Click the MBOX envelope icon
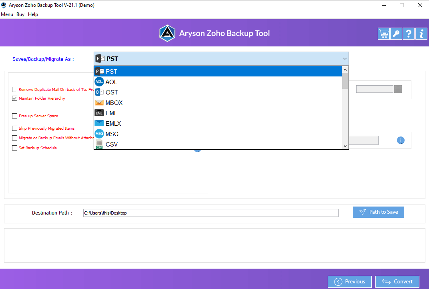Viewport: 429px width, 289px height. [99, 102]
